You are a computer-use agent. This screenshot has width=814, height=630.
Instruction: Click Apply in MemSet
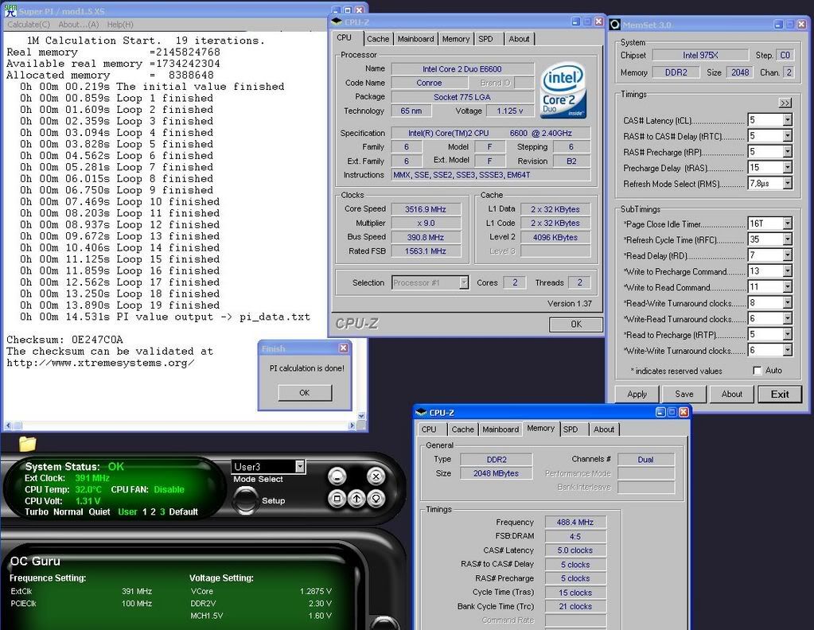tap(637, 394)
